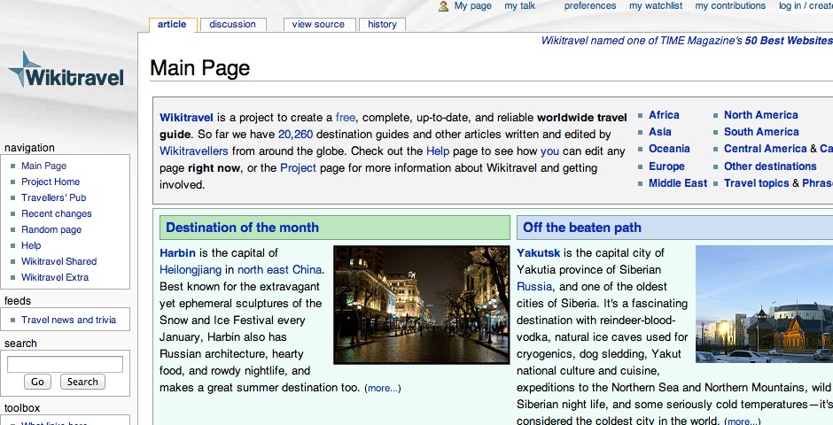This screenshot has height=425, width=833.
Task: Click Destination of the month heading
Action: tap(242, 228)
